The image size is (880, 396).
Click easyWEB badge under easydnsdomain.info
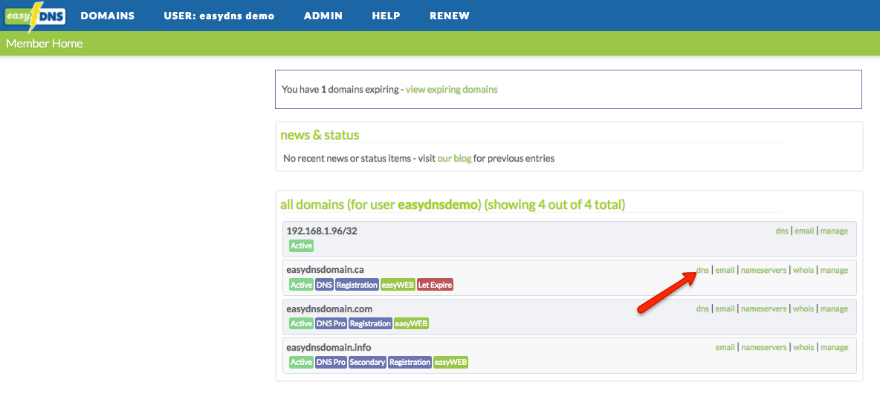(x=450, y=363)
